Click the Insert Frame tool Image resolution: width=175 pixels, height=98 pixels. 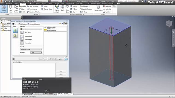[16, 9]
